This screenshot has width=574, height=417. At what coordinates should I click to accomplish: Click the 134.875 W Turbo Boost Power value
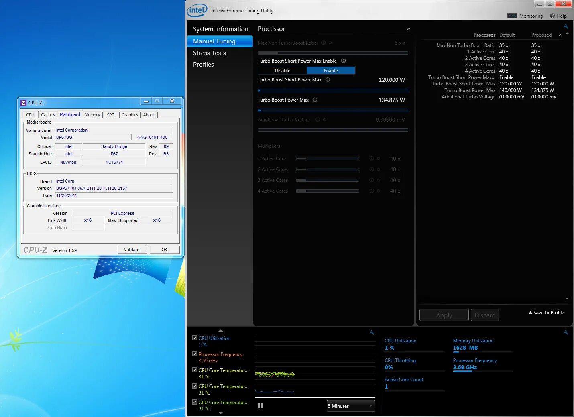[392, 100]
